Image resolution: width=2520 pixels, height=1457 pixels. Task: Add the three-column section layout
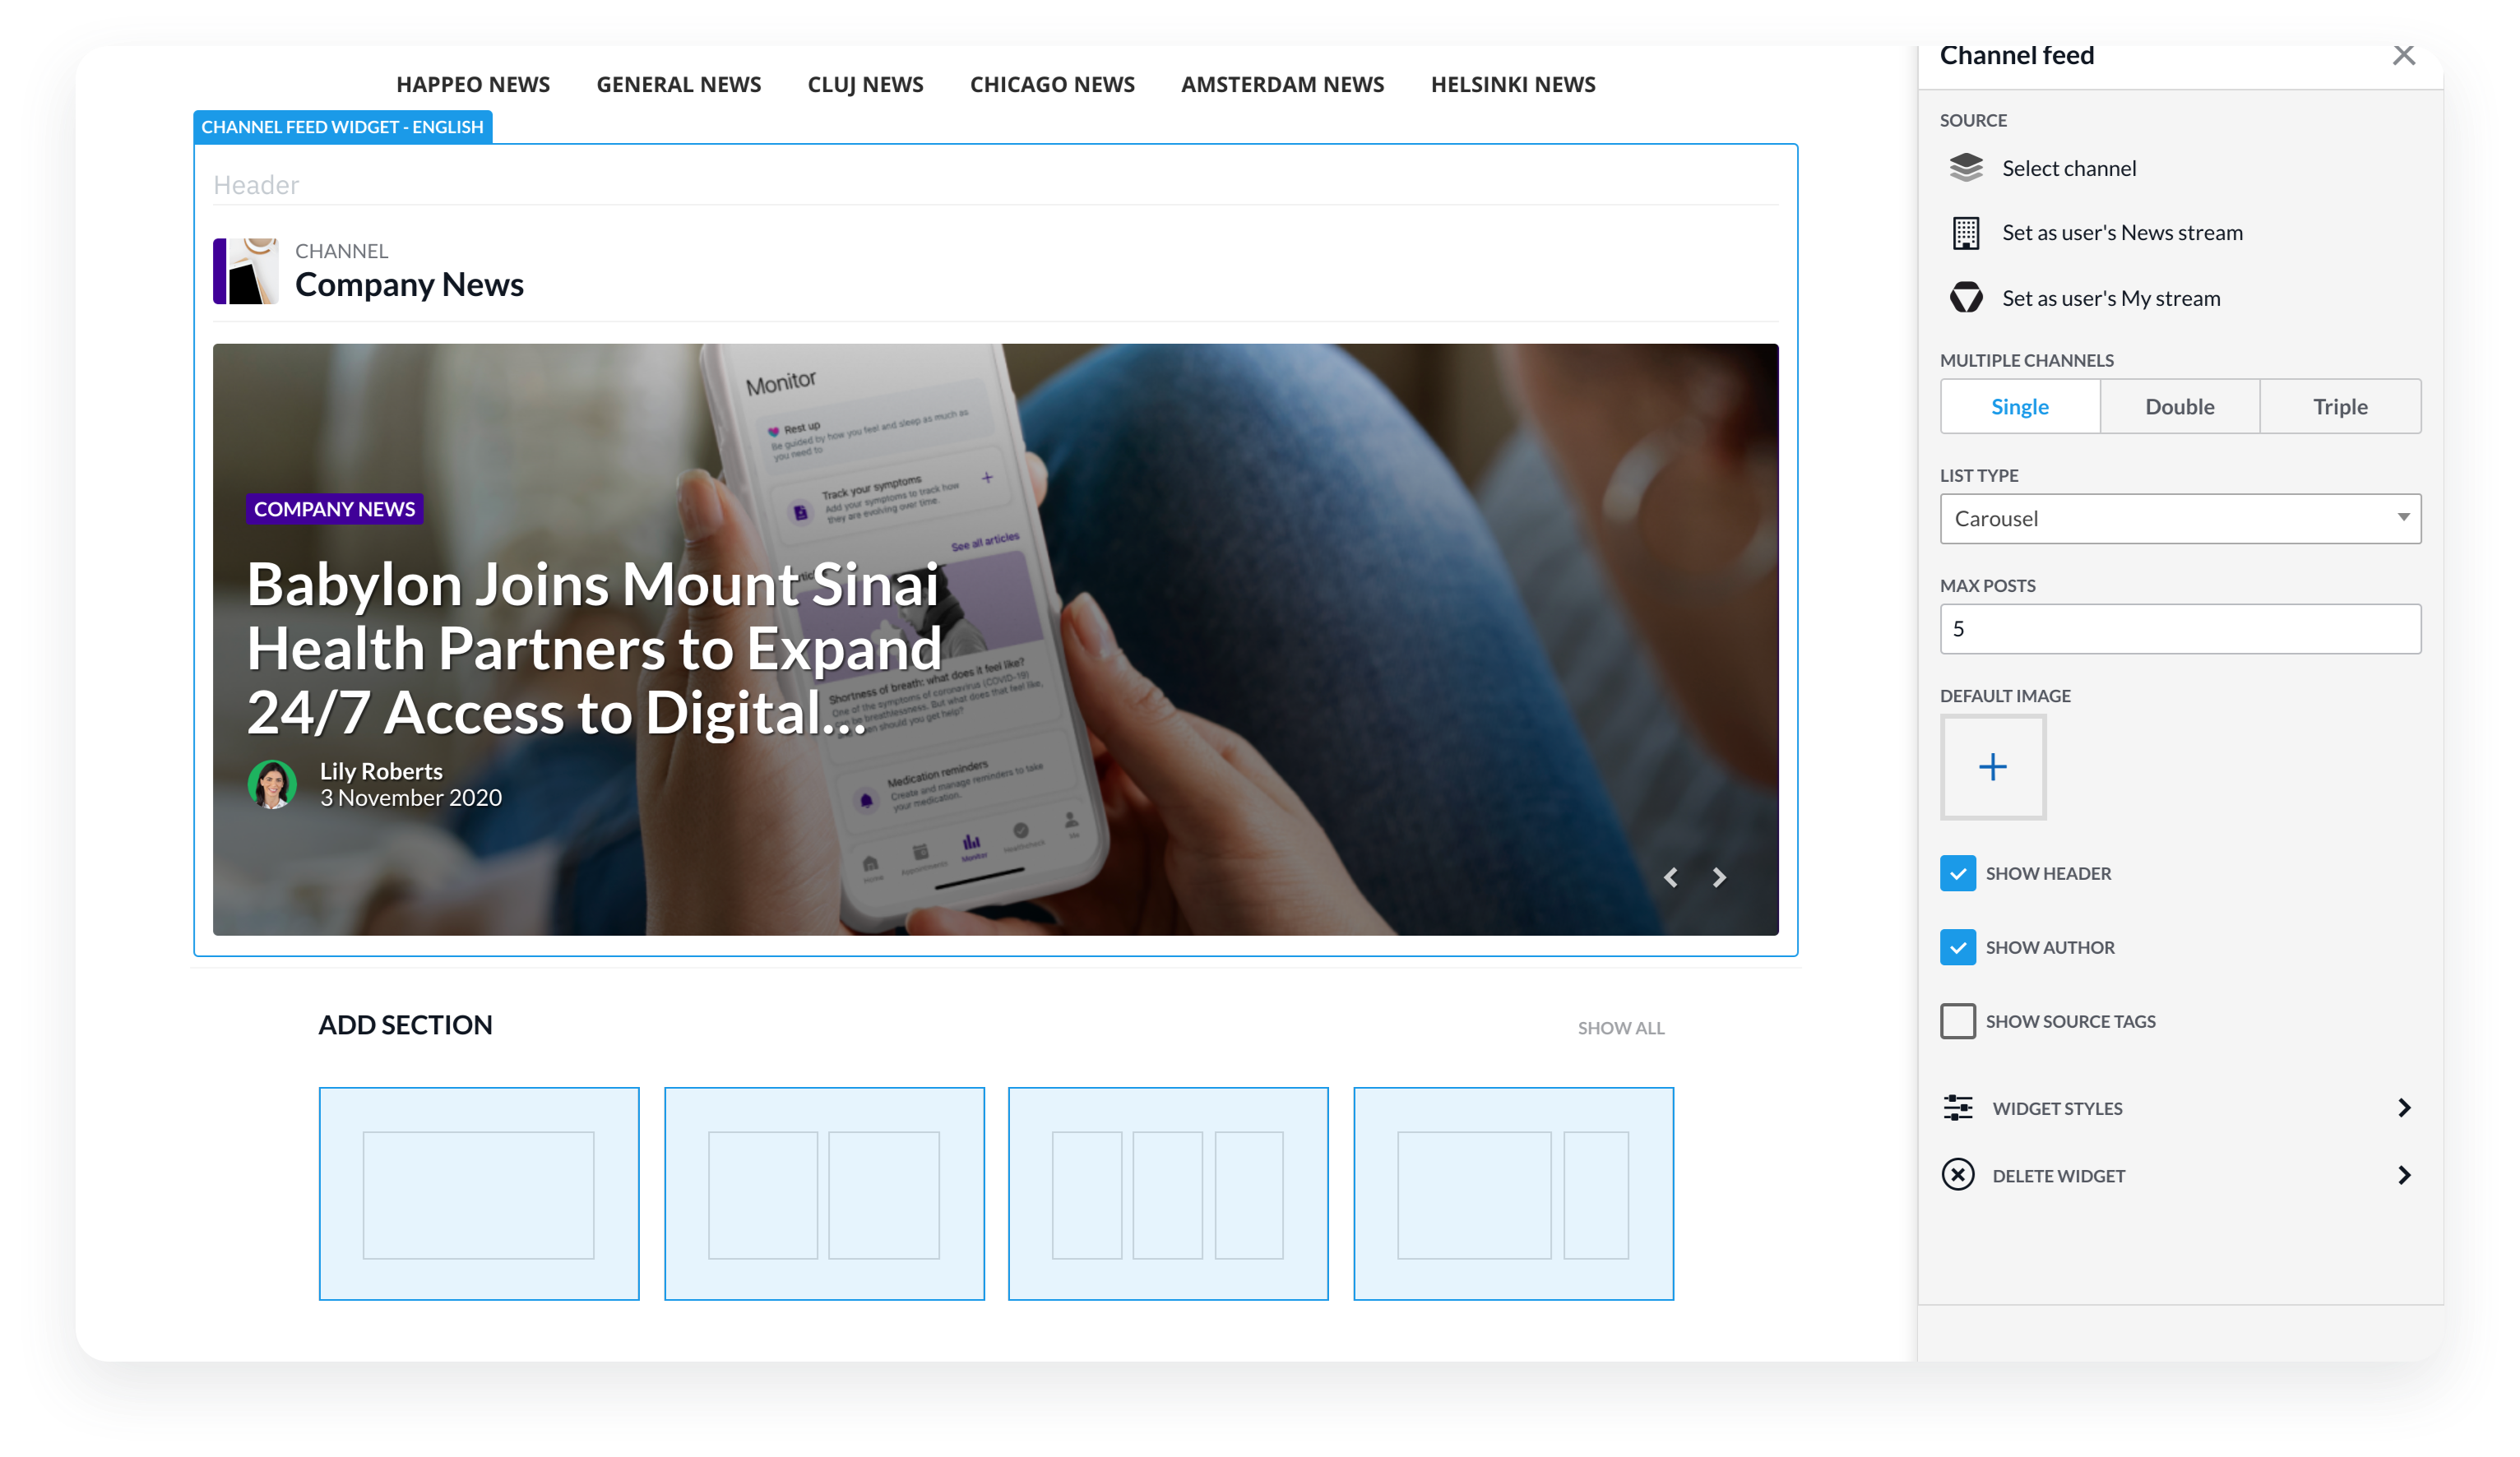click(x=1167, y=1193)
